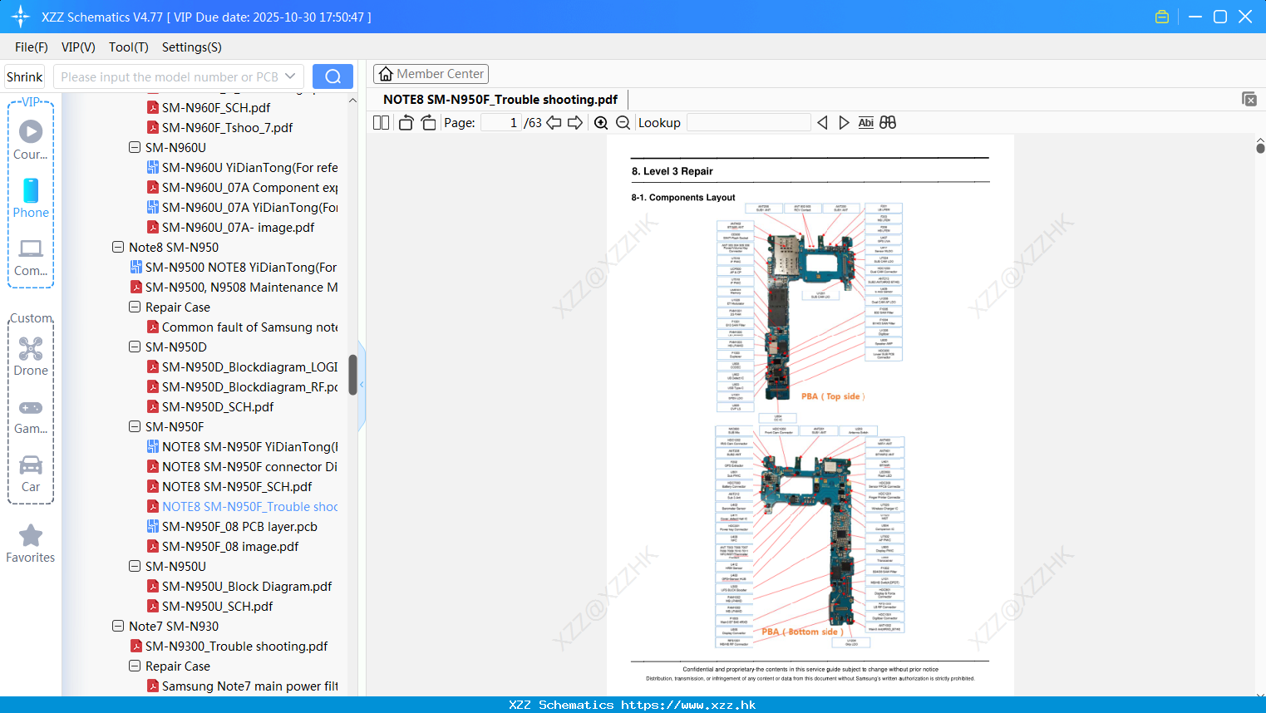Open SM-N9500, N9508 Maintenance manual

pyautogui.click(x=234, y=287)
